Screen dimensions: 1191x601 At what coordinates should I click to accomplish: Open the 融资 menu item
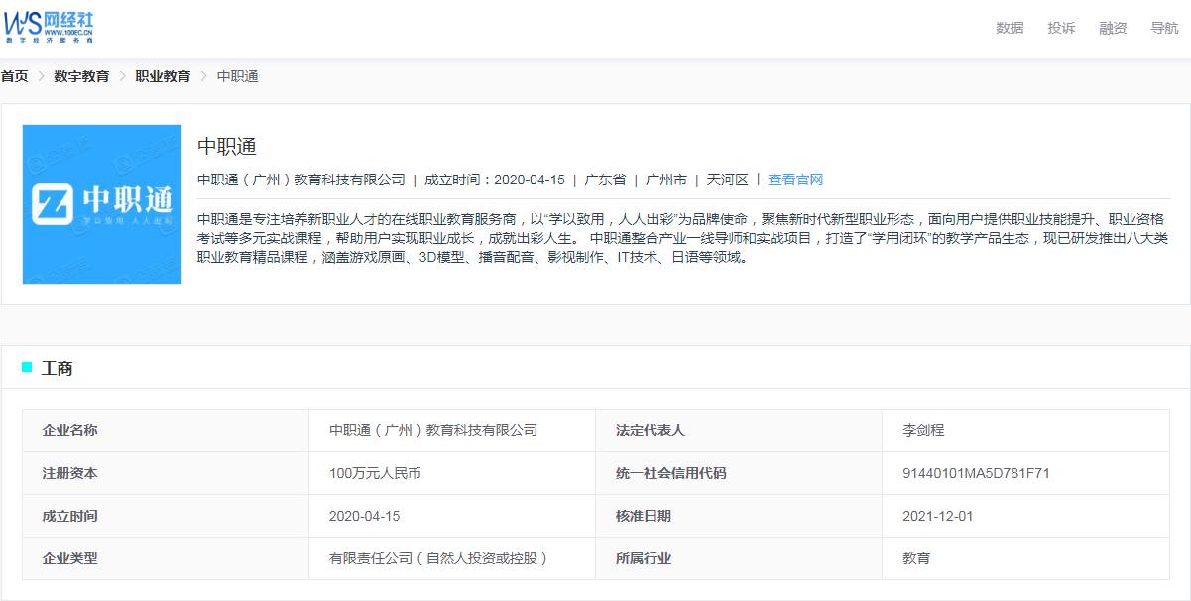tap(1113, 28)
